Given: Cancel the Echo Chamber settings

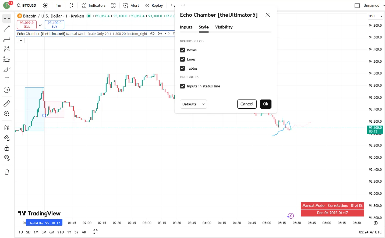Looking at the screenshot, I should pos(247,104).
